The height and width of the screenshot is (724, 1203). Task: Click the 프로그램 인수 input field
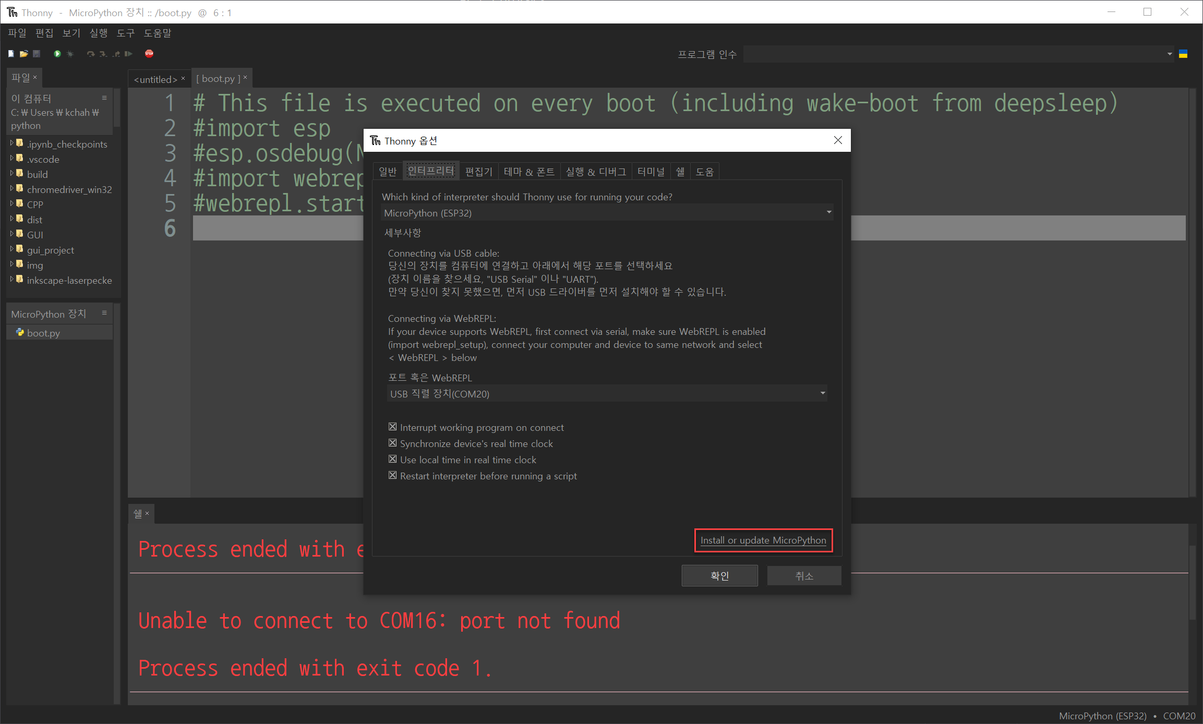954,54
